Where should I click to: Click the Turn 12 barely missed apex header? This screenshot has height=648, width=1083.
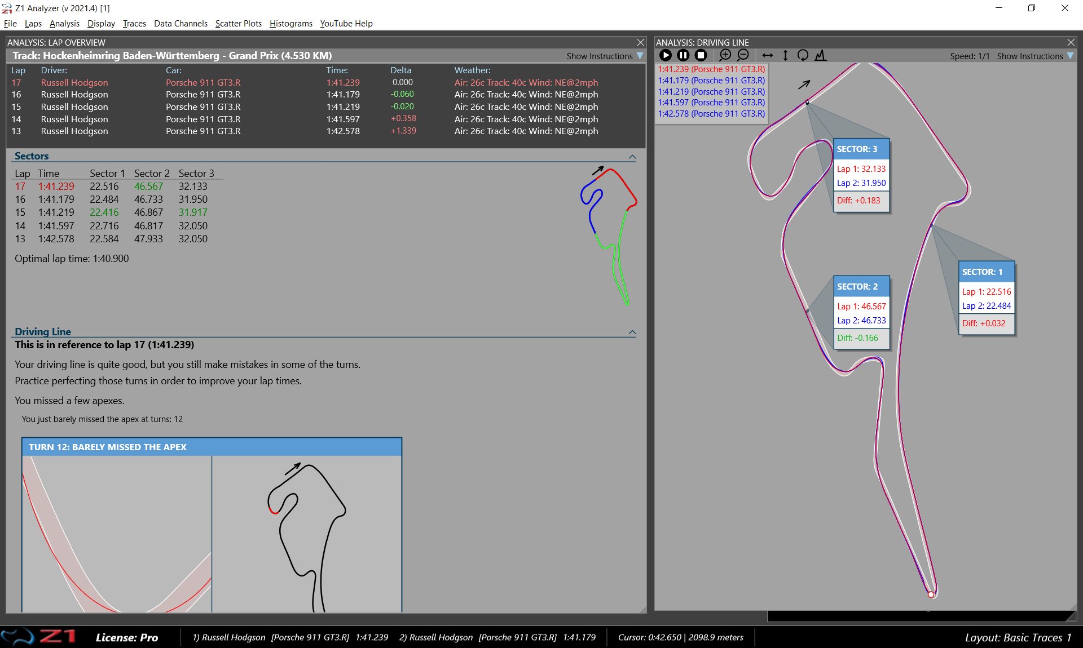click(x=212, y=447)
